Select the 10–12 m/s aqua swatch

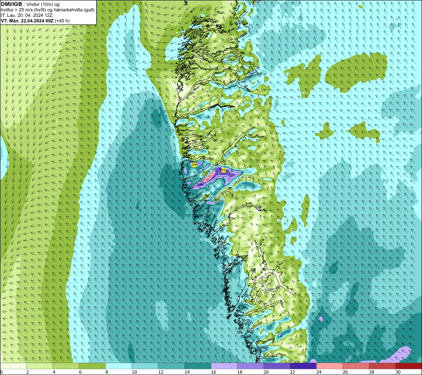pos(145,366)
